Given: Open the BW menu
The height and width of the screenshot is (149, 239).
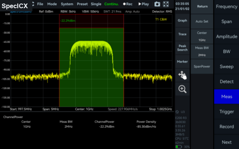Looking at the screenshot, I should (227, 52).
